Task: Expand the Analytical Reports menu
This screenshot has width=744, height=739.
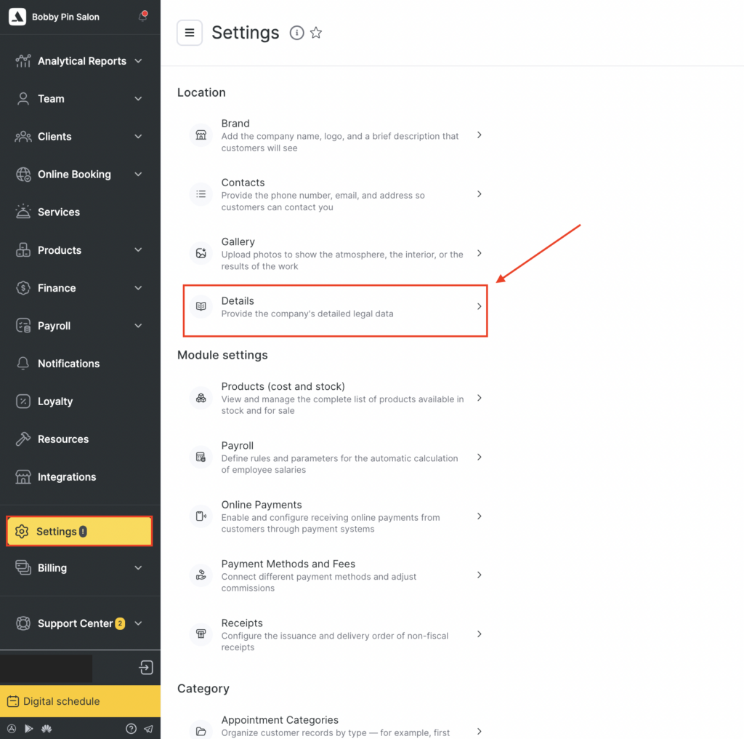Action: pos(138,61)
